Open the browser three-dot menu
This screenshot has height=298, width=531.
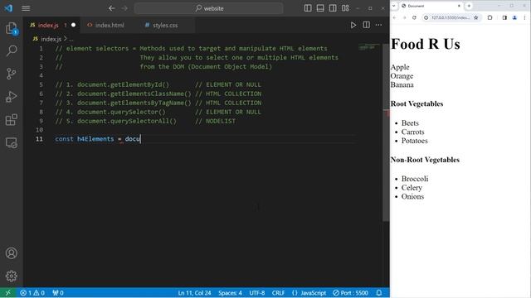(x=524, y=17)
